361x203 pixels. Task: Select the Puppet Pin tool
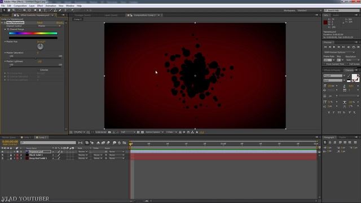click(72, 10)
